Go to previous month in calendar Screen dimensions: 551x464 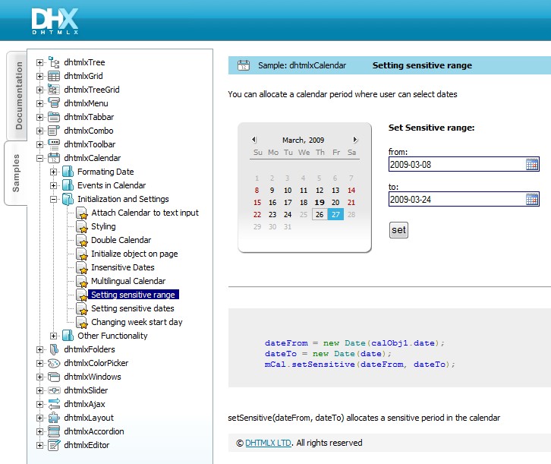pos(254,140)
